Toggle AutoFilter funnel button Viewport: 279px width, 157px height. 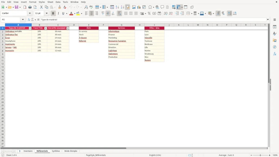128,7
